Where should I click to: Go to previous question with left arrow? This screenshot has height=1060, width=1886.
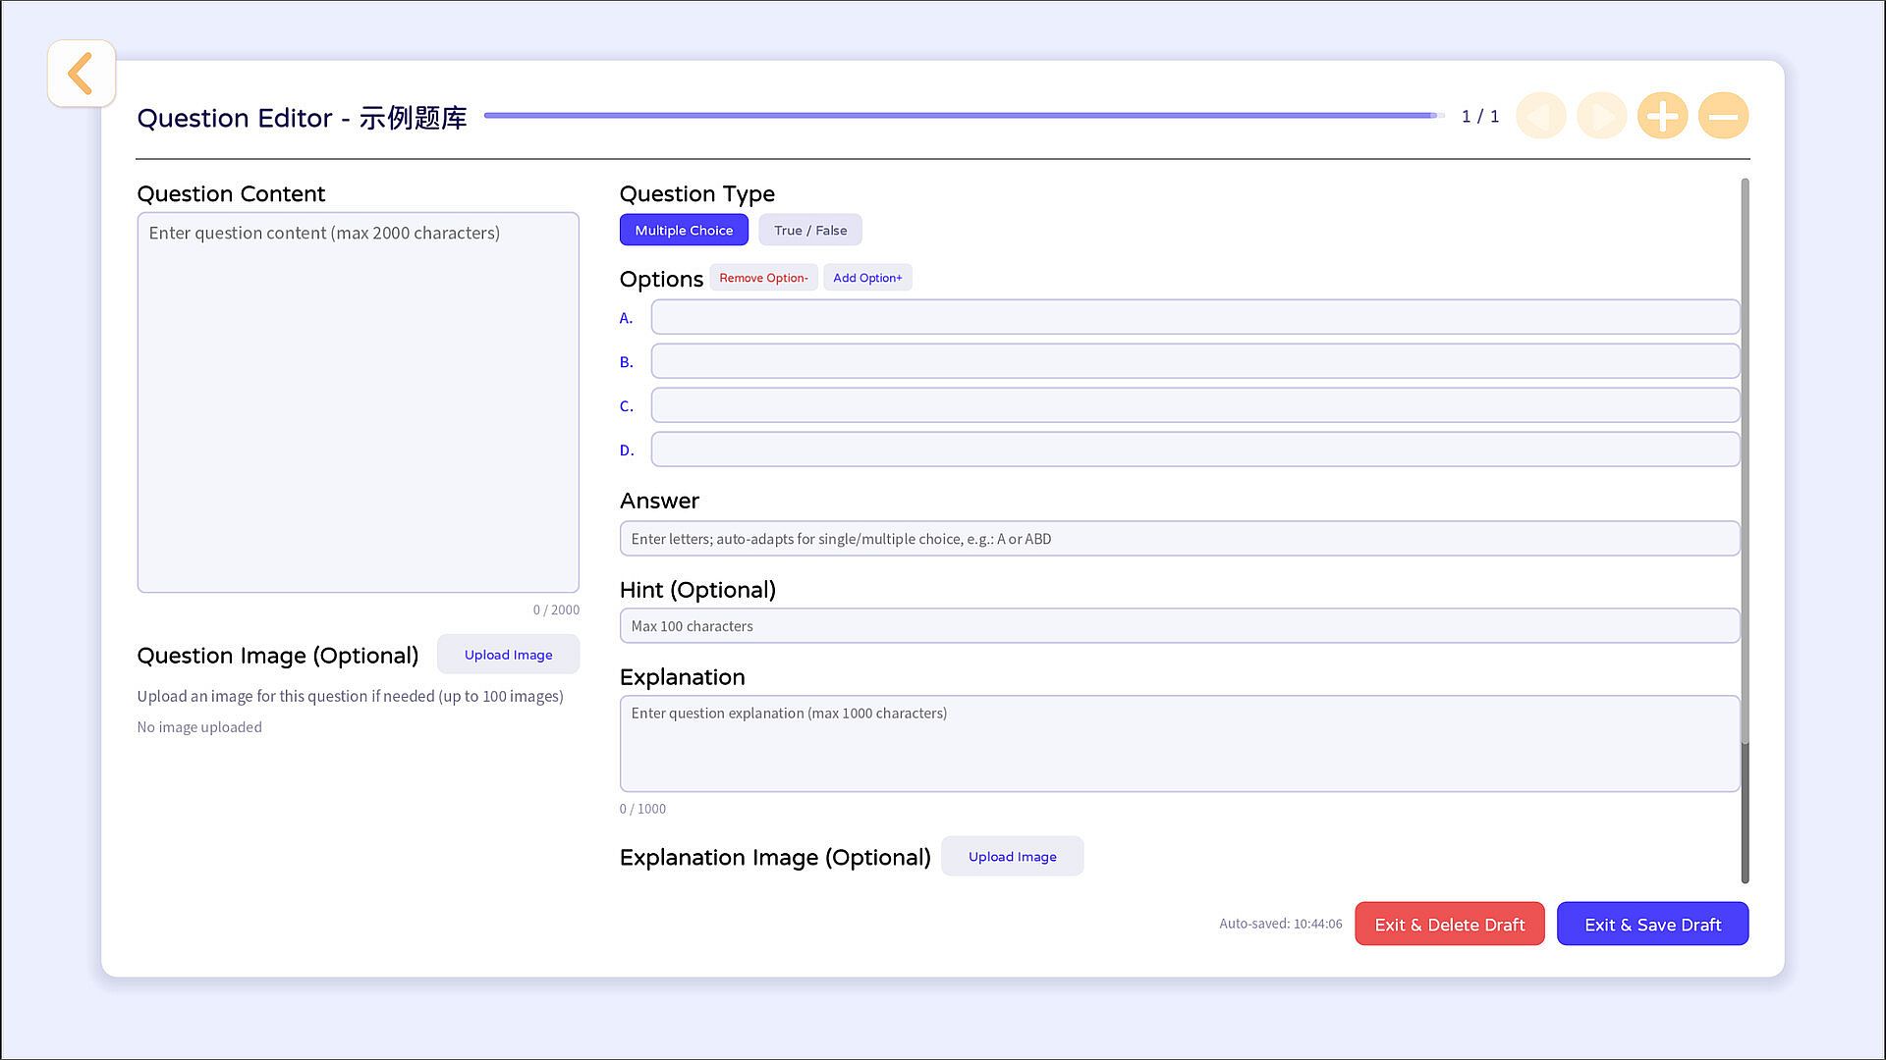click(1541, 117)
